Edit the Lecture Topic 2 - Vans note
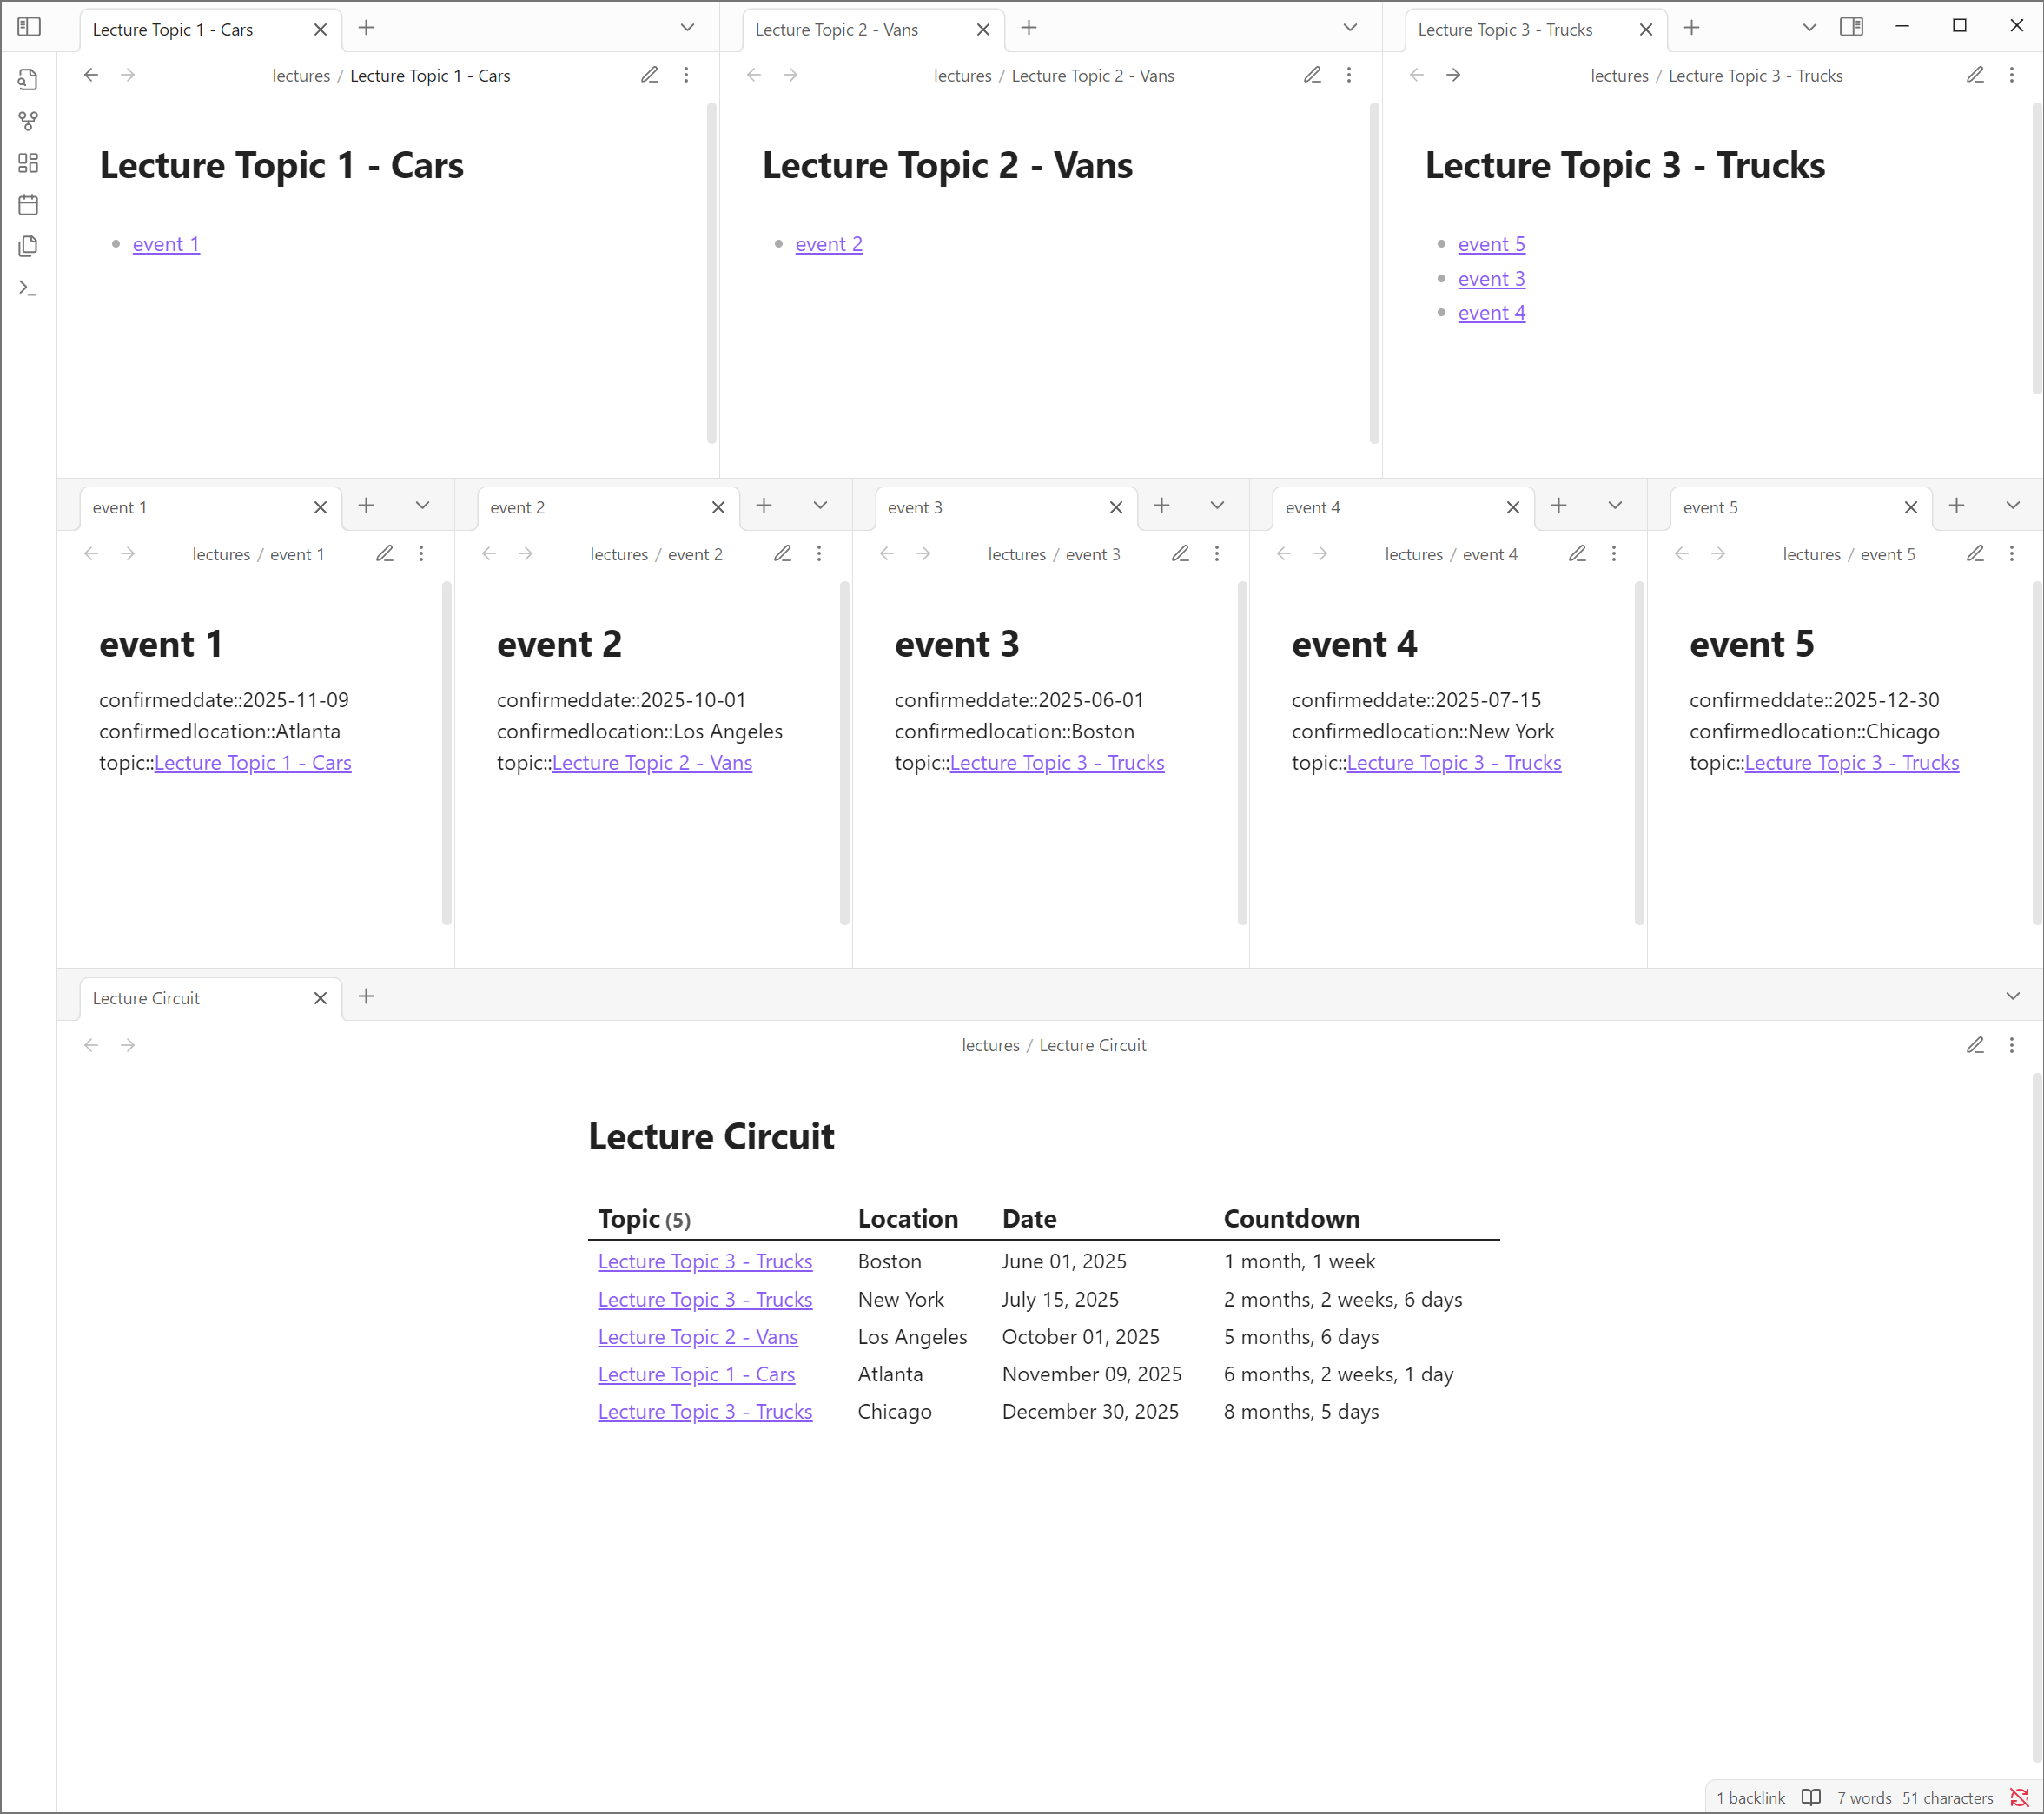 tap(1312, 75)
